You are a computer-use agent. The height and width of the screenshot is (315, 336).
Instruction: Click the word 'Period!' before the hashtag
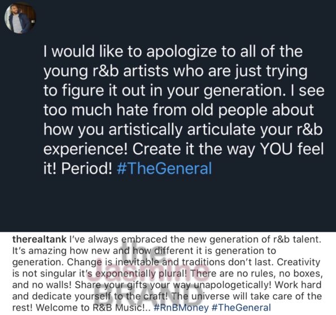86,168
